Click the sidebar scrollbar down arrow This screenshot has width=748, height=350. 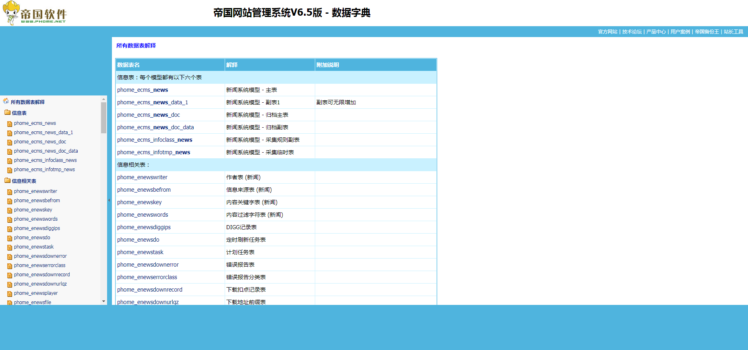click(x=103, y=301)
